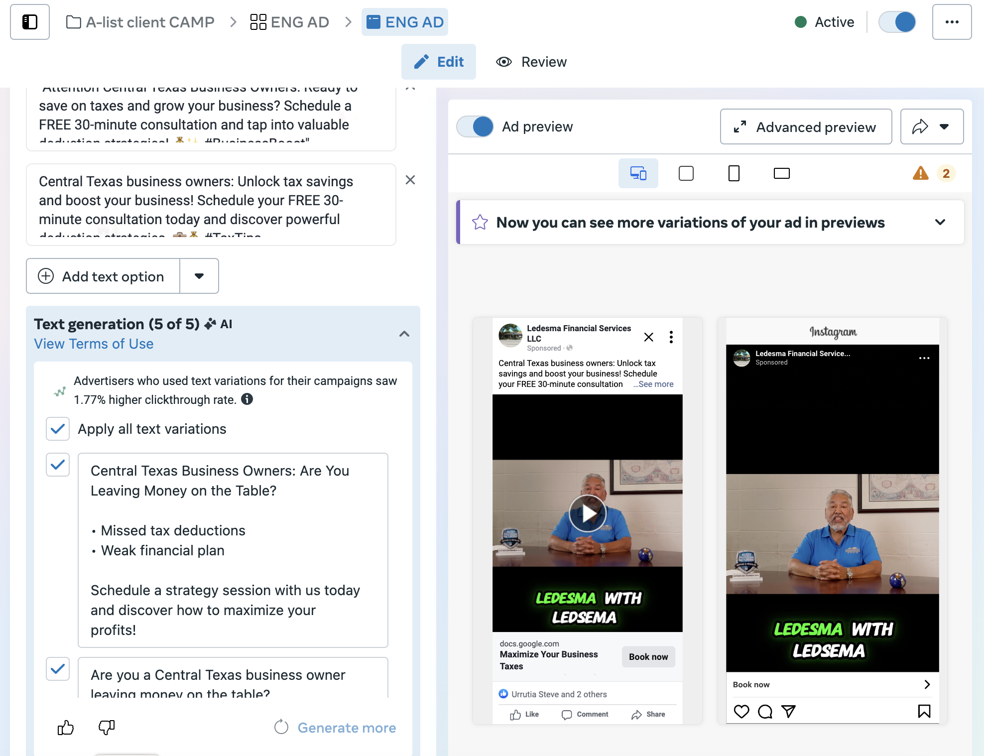This screenshot has width=984, height=756.
Task: Select the horizontal landscape preview format icon
Action: point(781,173)
